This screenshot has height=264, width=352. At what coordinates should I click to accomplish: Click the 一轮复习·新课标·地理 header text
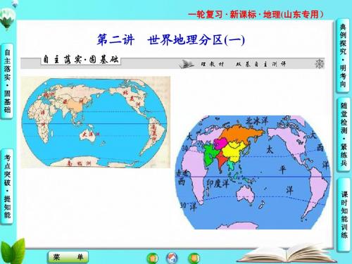tap(256, 15)
